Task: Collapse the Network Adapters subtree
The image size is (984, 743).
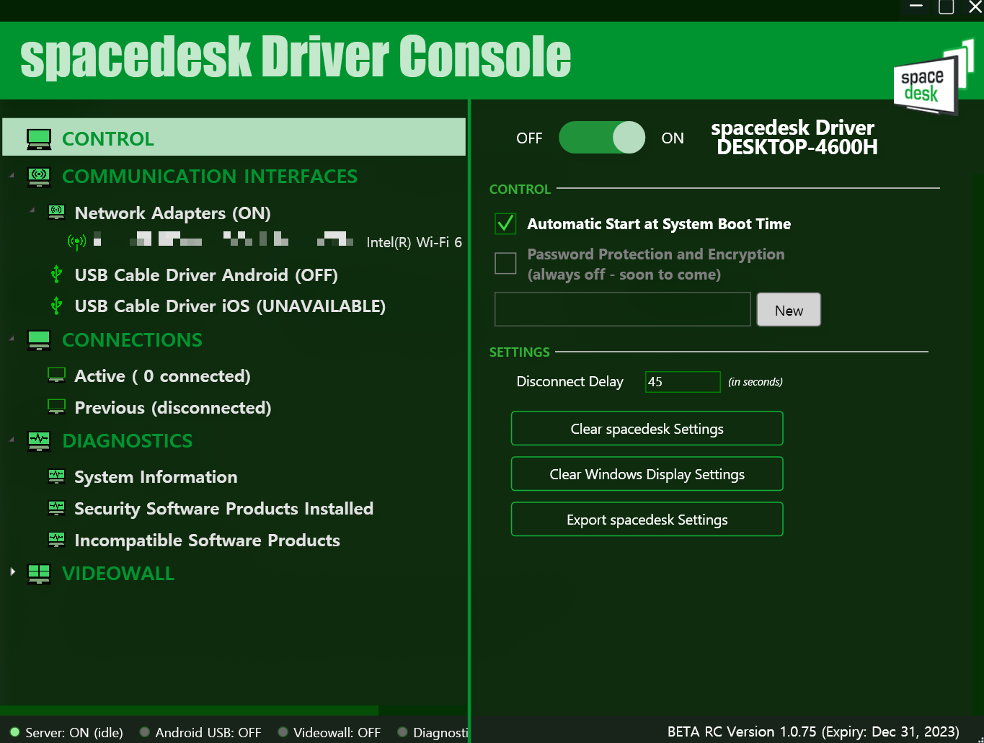Action: [32, 210]
